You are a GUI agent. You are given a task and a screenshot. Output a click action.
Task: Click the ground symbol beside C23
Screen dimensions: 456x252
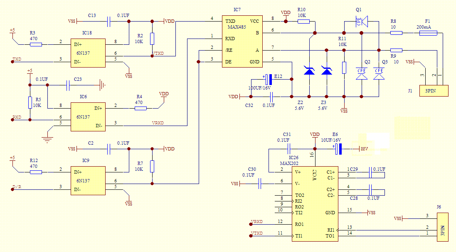102,85
